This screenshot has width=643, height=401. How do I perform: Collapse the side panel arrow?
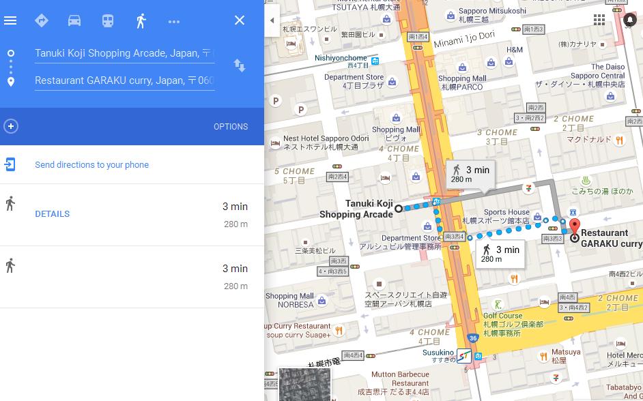coord(272,20)
